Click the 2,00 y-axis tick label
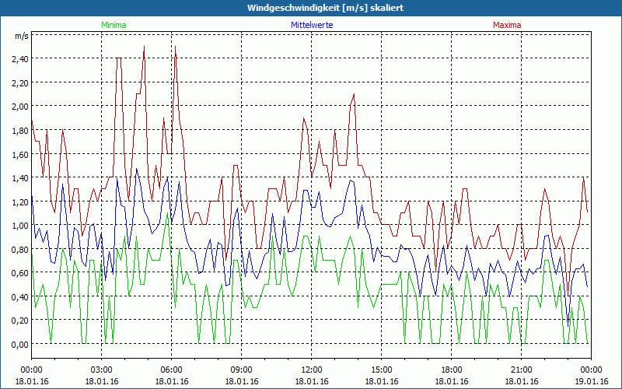622x389 pixels. [19, 106]
